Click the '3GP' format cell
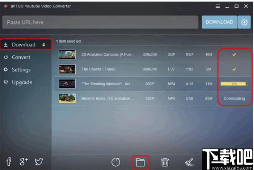The width and height of the screenshot is (254, 170). 171,54
